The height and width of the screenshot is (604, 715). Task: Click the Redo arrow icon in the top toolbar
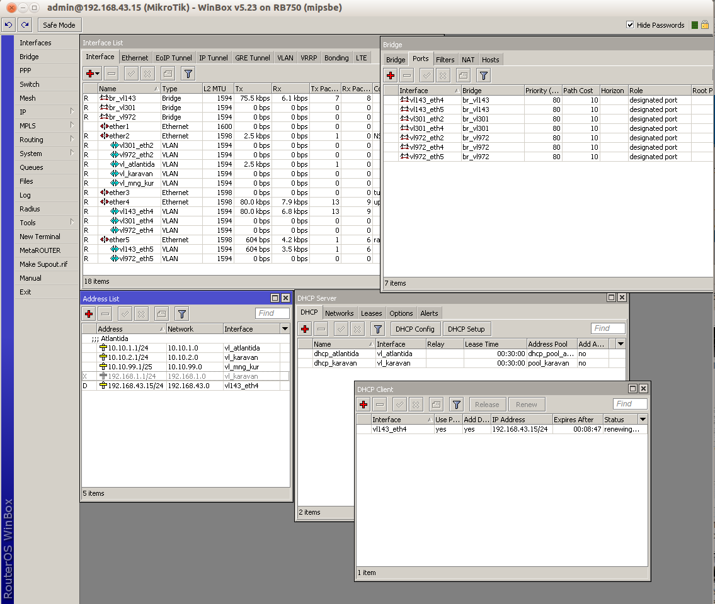(25, 25)
